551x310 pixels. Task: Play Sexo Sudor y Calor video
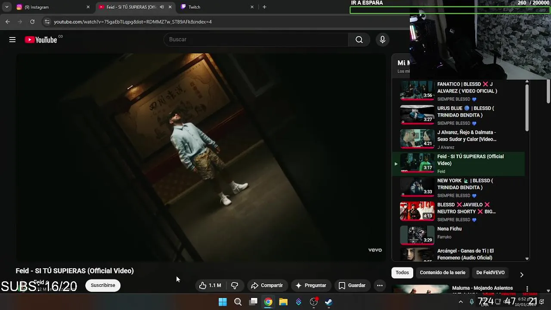point(458,139)
